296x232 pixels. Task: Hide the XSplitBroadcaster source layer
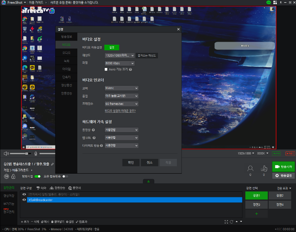(24, 200)
